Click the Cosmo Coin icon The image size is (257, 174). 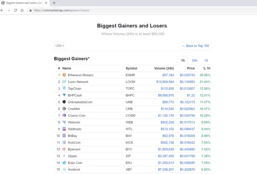(64, 115)
